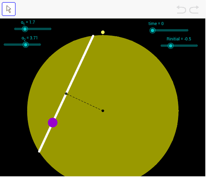Click the time slider handle
Image resolution: width=206 pixels, height=177 pixels.
tap(152, 31)
